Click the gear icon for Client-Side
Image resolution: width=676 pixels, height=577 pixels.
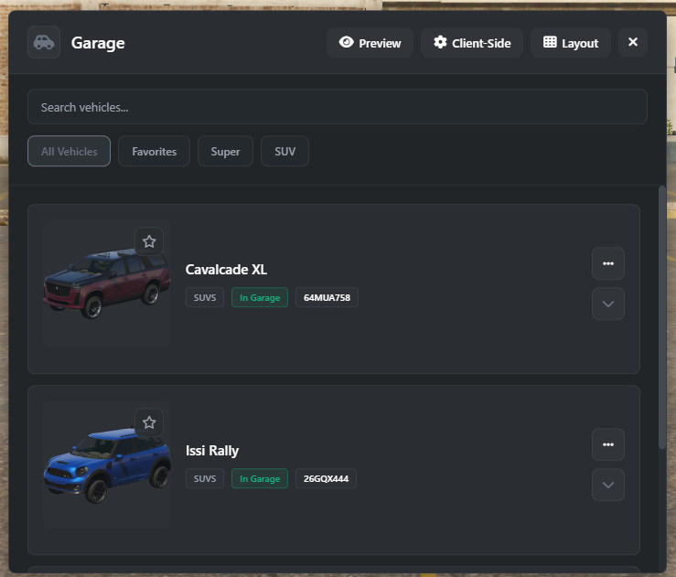(x=440, y=42)
